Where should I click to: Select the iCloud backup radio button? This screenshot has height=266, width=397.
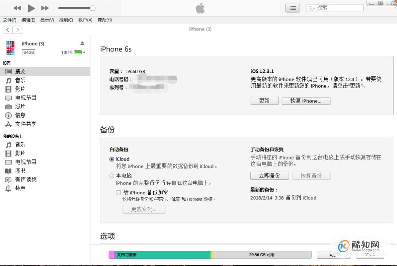(112, 159)
